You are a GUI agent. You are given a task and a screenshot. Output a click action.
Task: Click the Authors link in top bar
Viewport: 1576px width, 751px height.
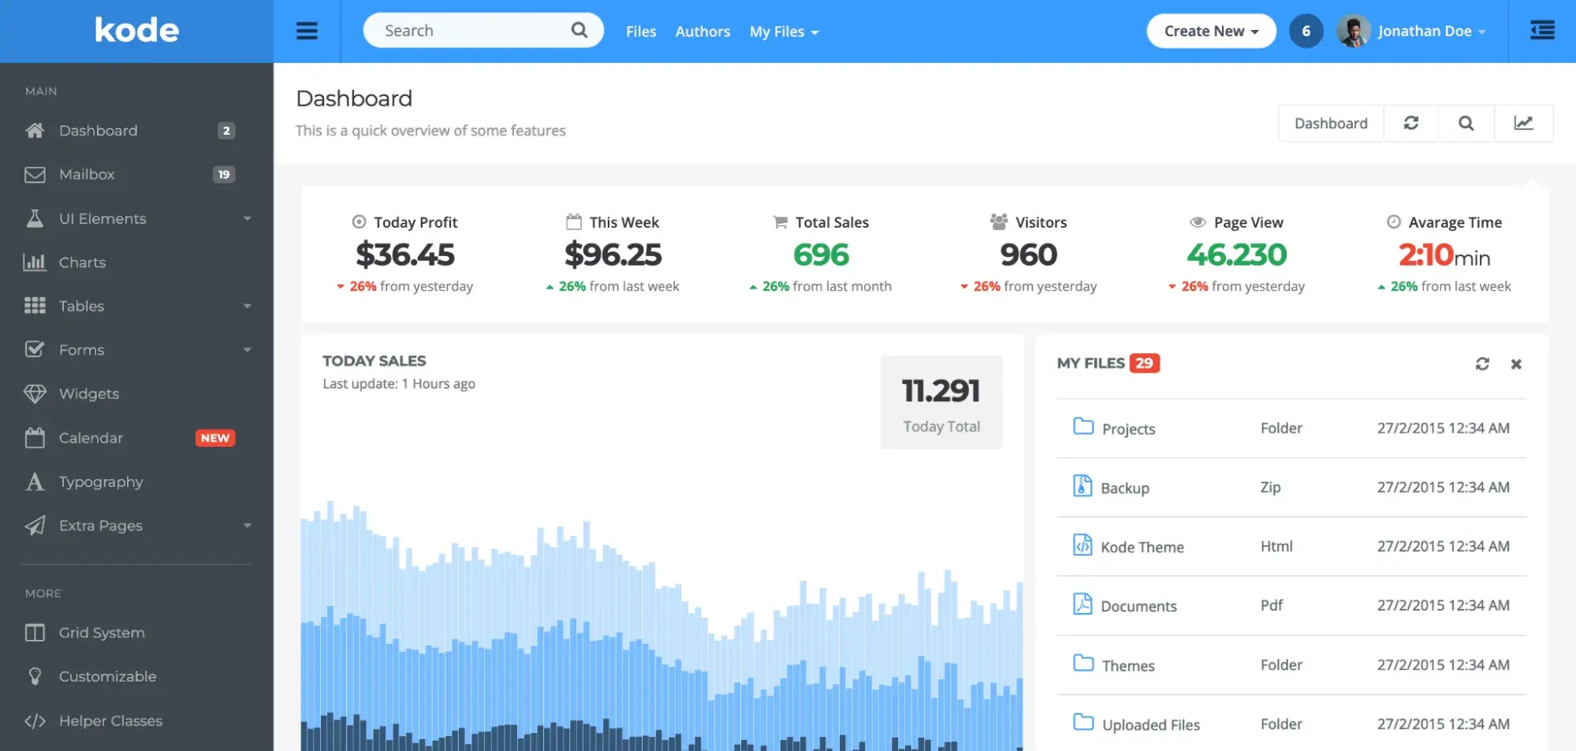coord(702,32)
